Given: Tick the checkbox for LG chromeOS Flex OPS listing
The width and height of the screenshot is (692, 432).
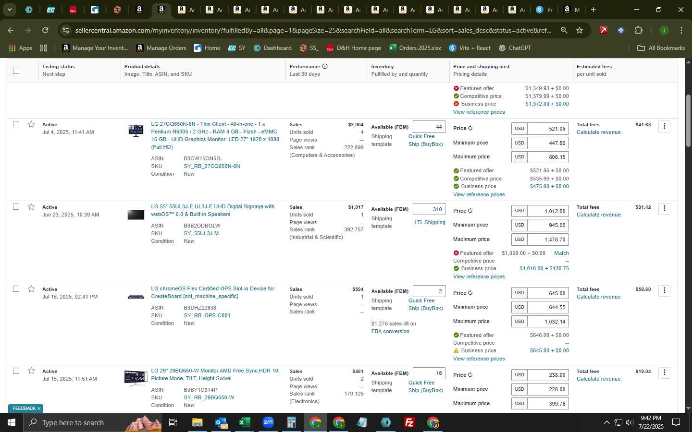Looking at the screenshot, I should [16, 289].
